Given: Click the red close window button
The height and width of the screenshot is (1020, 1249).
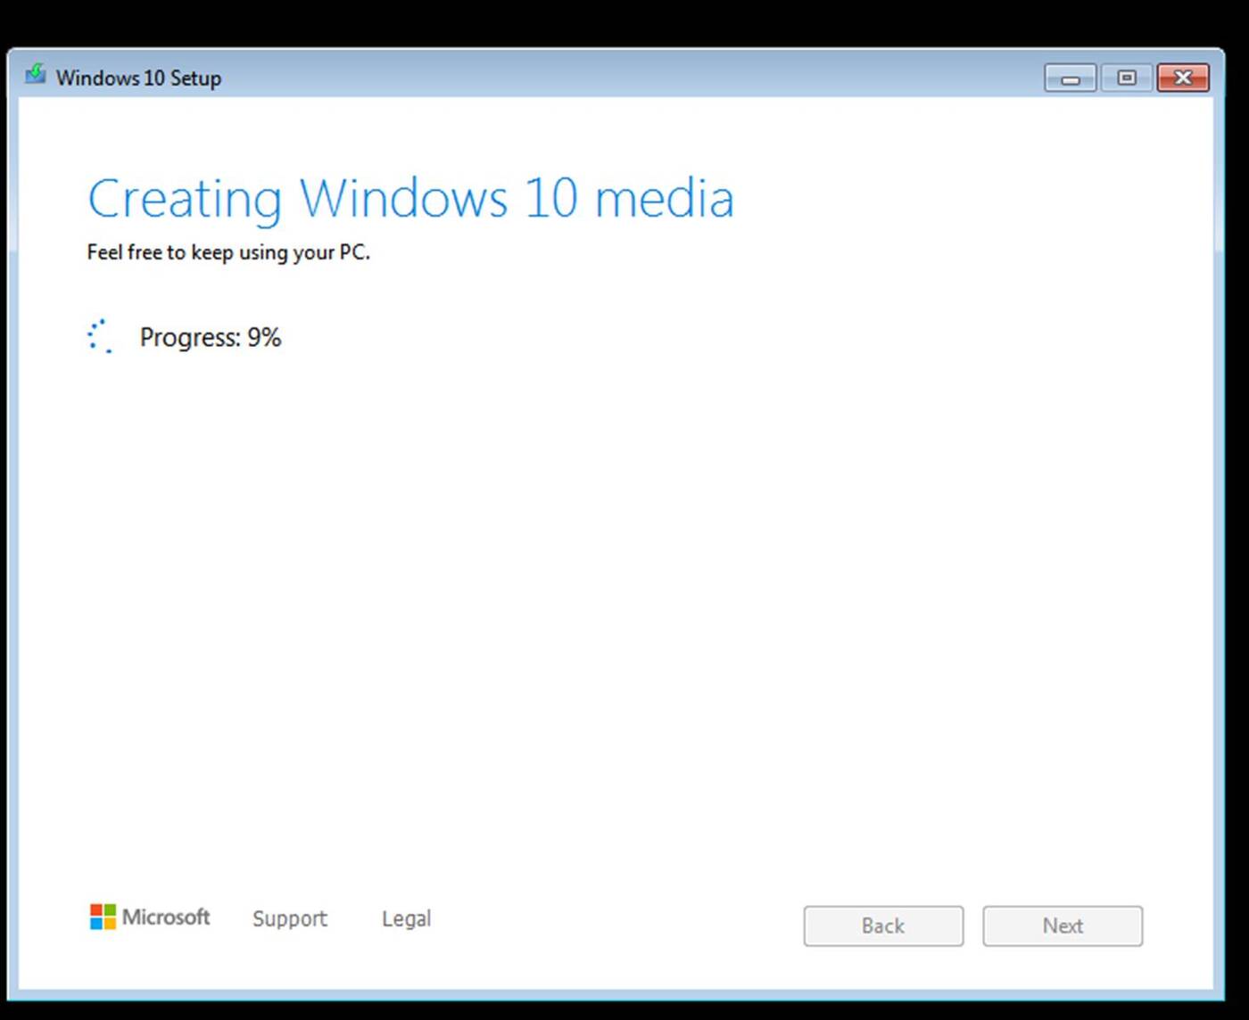Looking at the screenshot, I should point(1183,78).
